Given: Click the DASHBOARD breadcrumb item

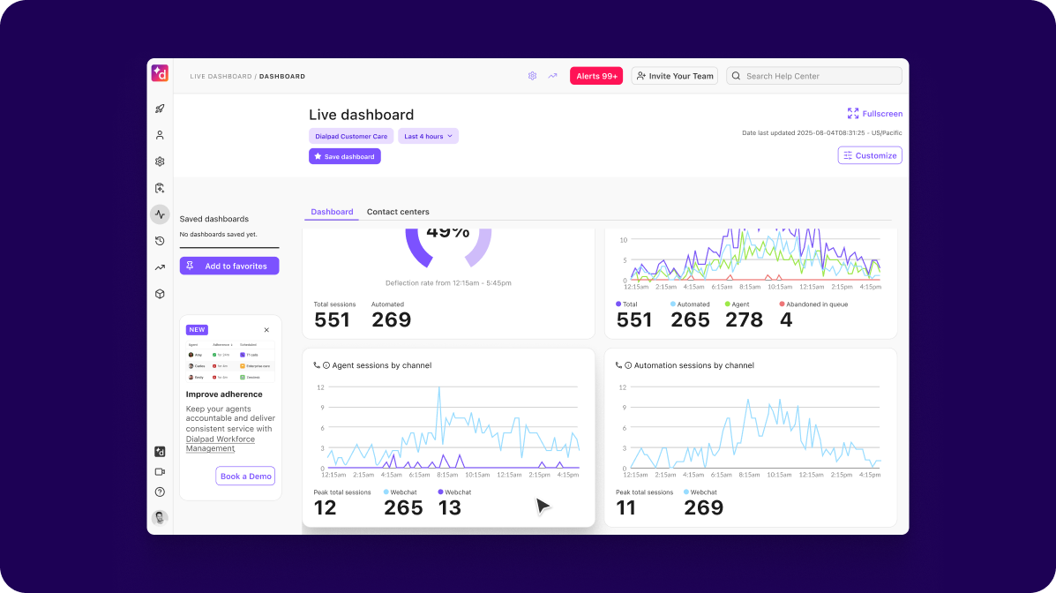Looking at the screenshot, I should (x=282, y=77).
